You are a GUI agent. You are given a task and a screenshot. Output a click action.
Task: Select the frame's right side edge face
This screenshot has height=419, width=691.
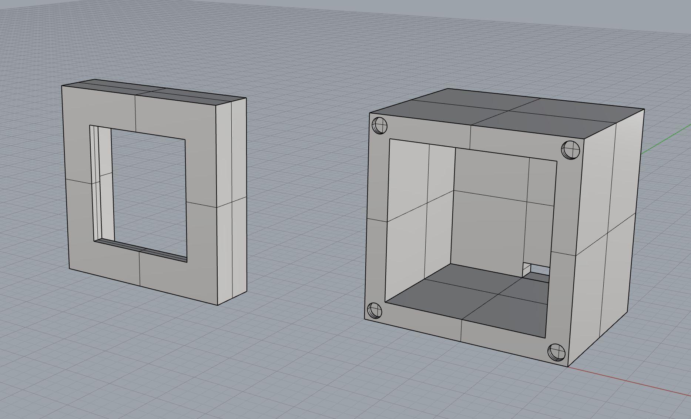click(232, 202)
